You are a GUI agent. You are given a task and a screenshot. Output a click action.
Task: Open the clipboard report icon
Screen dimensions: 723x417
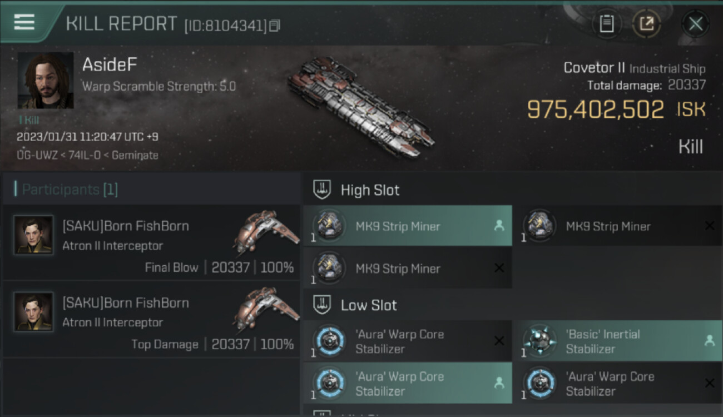(607, 24)
